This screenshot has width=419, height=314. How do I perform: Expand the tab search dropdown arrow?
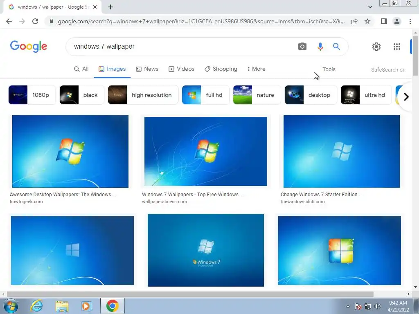point(370,7)
